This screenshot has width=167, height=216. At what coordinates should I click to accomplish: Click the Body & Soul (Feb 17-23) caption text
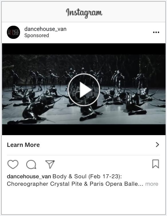point(87,177)
